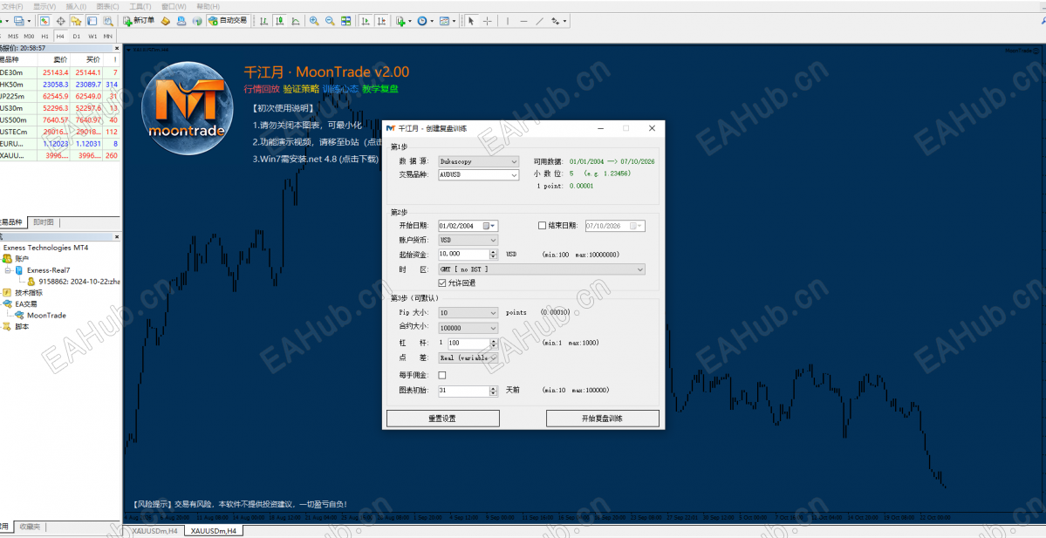Tick the commission per lot (每手佣金) checkbox
Screen dimensions: 1046x538
tap(441, 375)
